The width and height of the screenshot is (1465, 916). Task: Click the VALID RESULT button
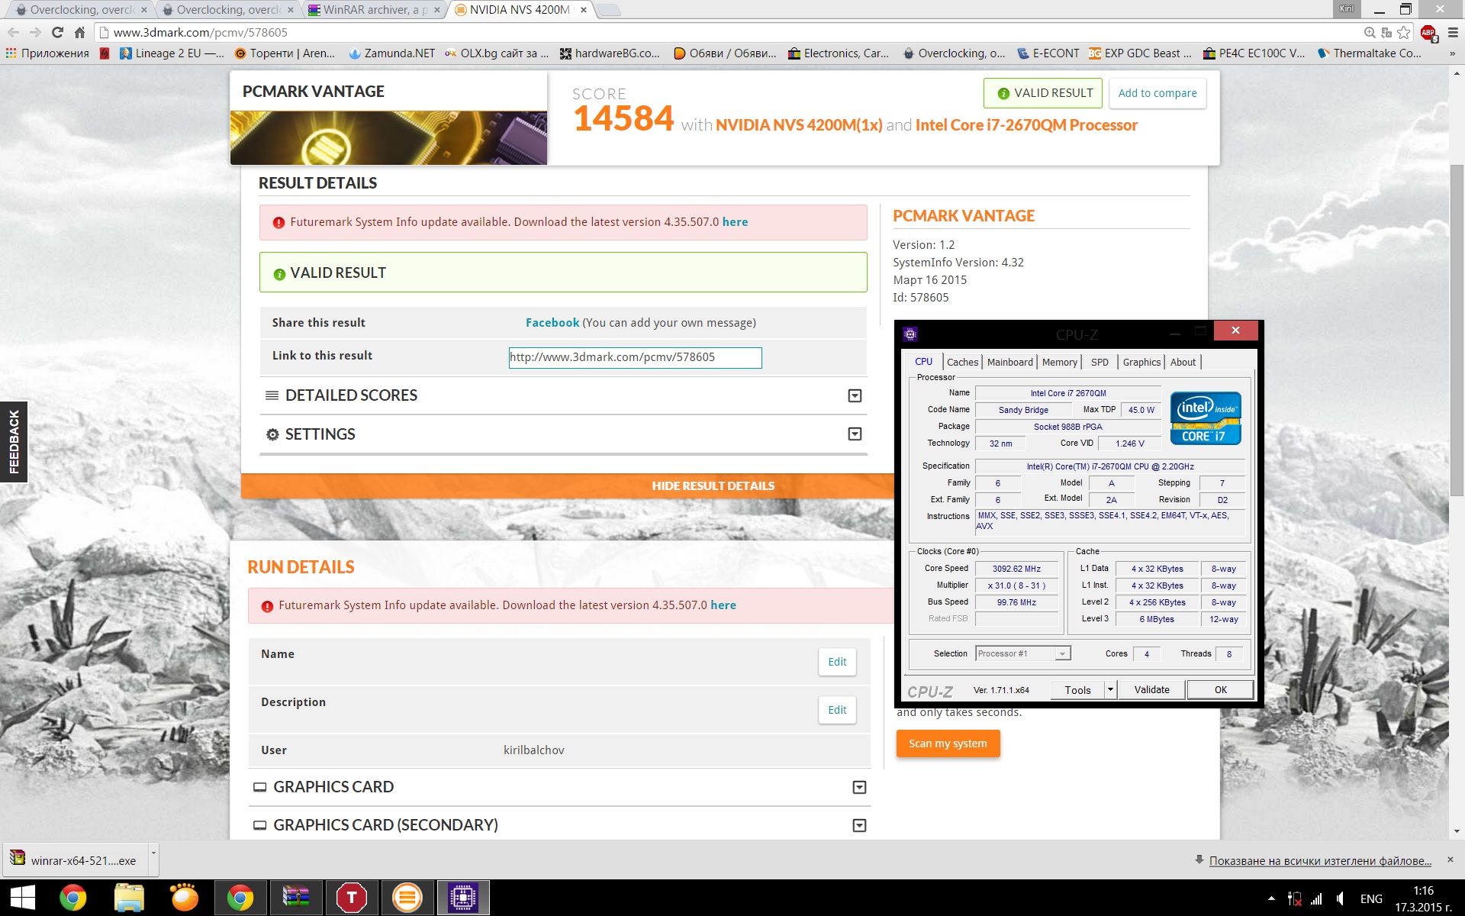pos(1043,93)
